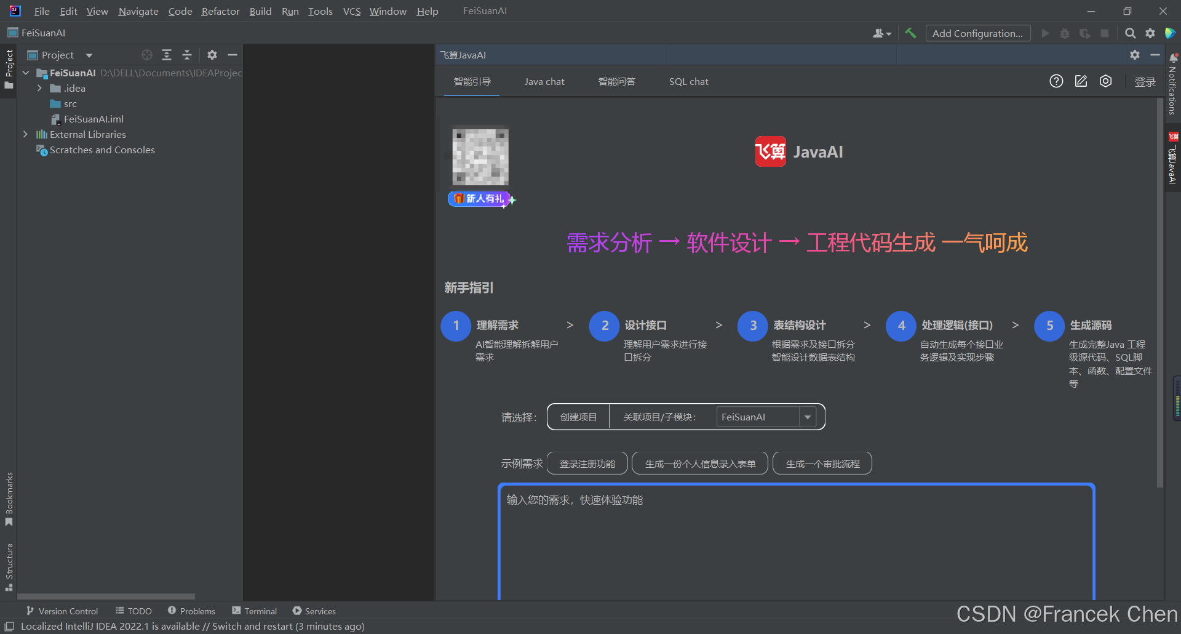Screen dimensions: 1181x634
Task: Click the feedback pencil icon in the JavaAI panel
Action: pyautogui.click(x=1081, y=81)
